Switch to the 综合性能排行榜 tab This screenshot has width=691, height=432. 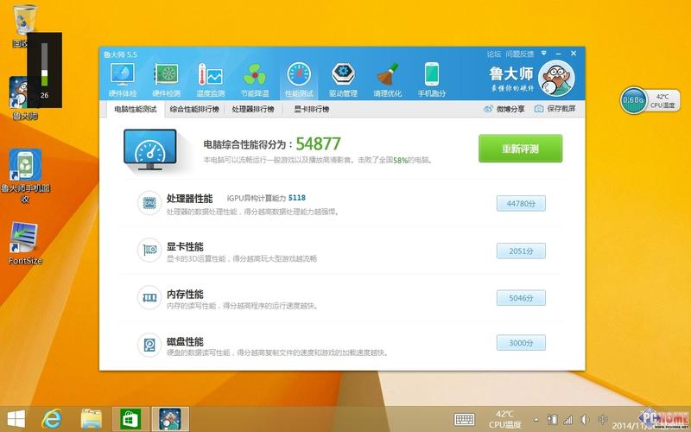click(x=194, y=109)
